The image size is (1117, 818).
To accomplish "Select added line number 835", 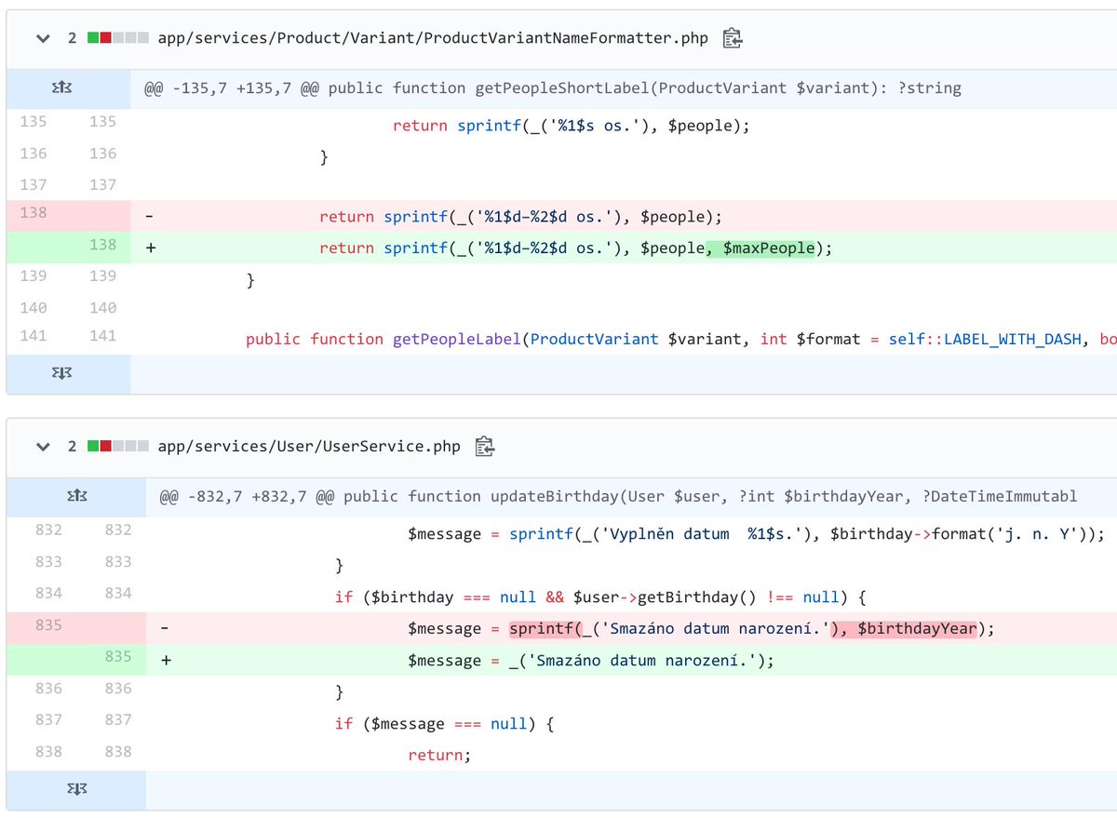I will pos(118,657).
